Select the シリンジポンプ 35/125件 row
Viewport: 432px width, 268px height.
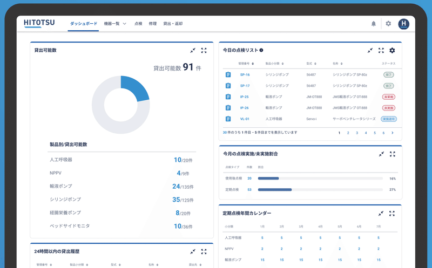click(x=122, y=200)
